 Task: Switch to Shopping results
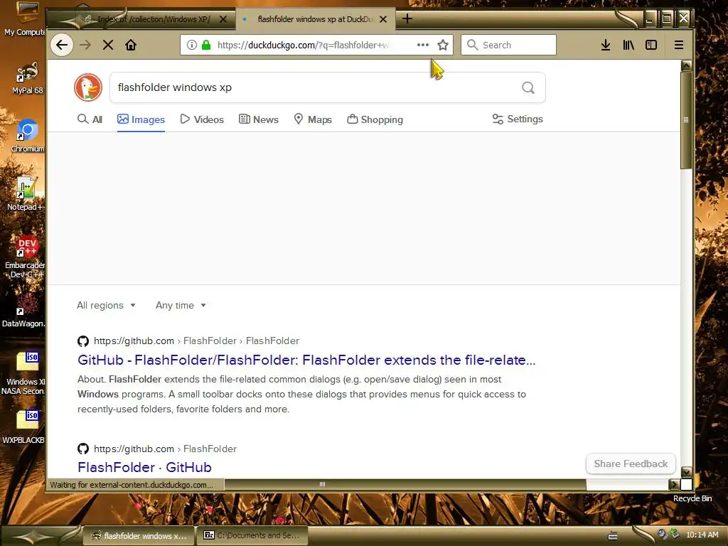(x=375, y=119)
